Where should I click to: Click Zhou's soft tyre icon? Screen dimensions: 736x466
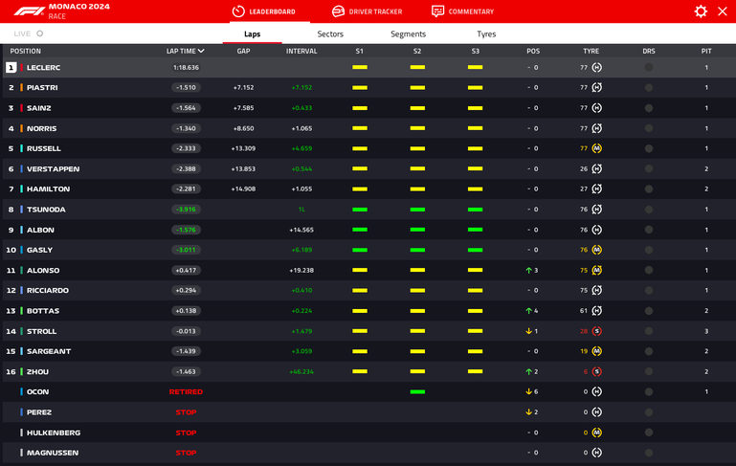click(596, 371)
